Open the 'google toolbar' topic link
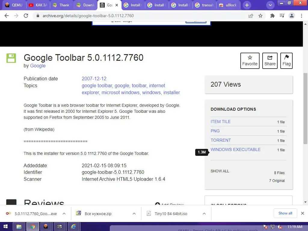 pyautogui.click(x=97, y=86)
